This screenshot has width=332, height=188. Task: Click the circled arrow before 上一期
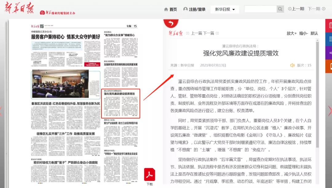click(x=290, y=9)
